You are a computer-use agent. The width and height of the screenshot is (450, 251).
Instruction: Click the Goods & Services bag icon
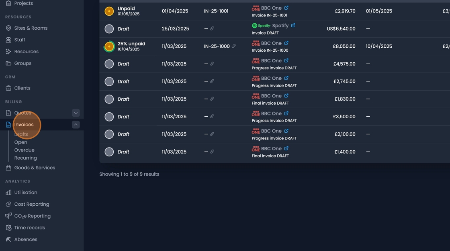pos(8,168)
